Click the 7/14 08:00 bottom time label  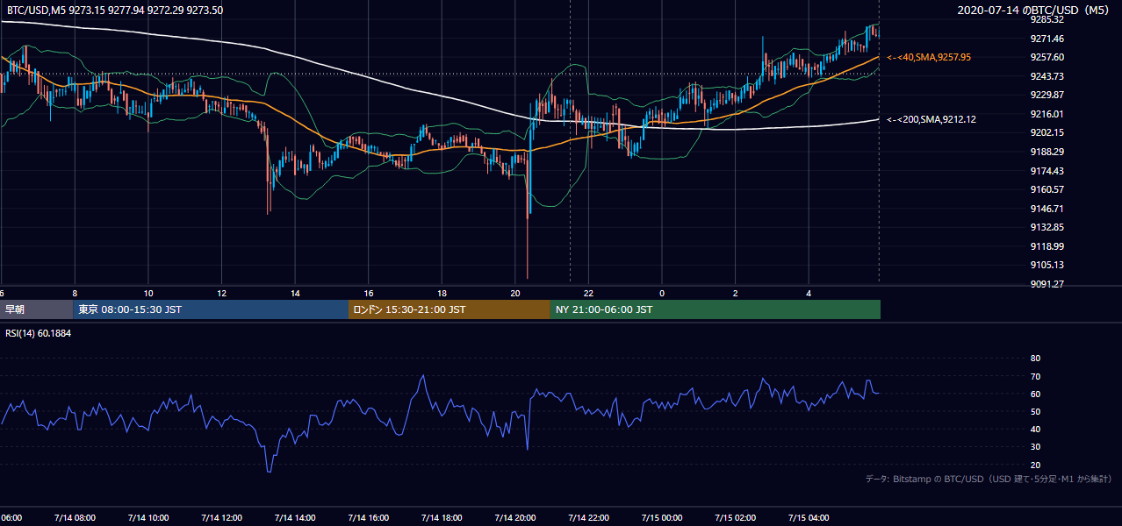(x=74, y=517)
